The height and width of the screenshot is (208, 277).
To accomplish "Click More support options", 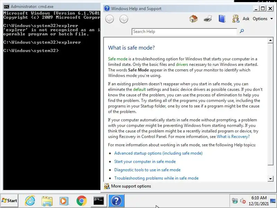I will tap(131, 186).
